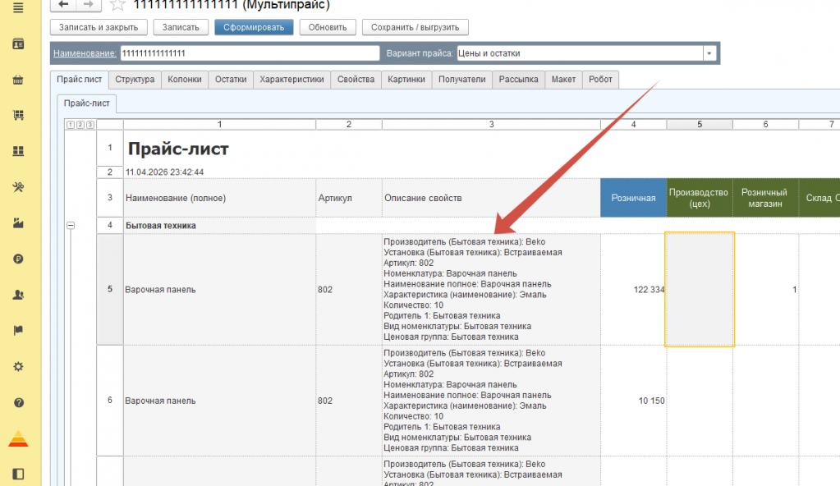Show grouping level 2 in spreadsheet

coord(80,125)
